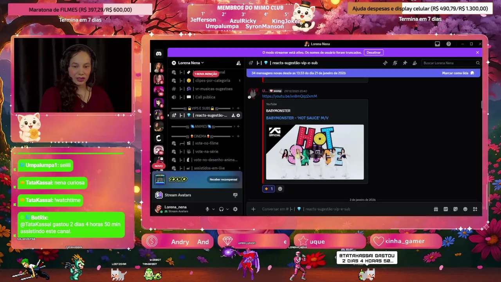Screen dimensions: 501x282
Task: Open the headphones output options chevron
Action: (x=227, y=209)
